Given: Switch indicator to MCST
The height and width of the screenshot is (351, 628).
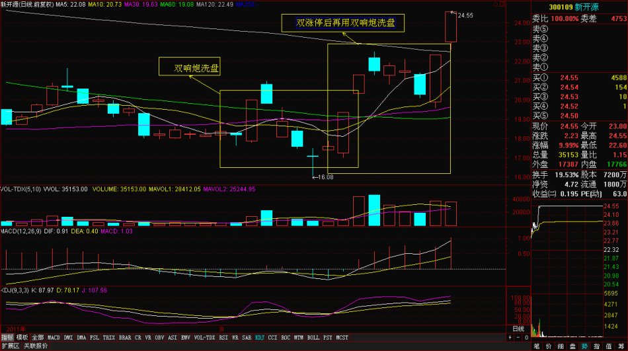Looking at the screenshot, I should (x=342, y=338).
